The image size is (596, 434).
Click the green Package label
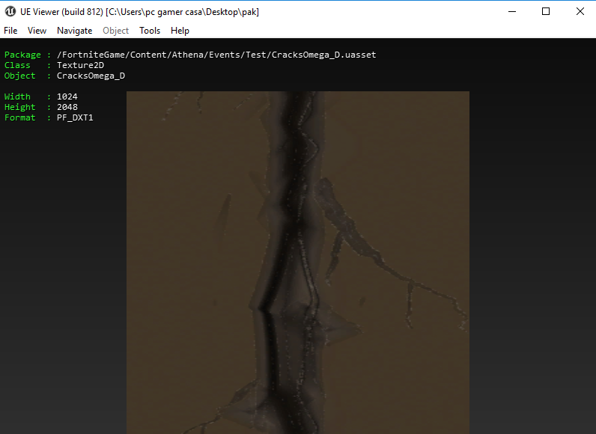pyautogui.click(x=22, y=55)
